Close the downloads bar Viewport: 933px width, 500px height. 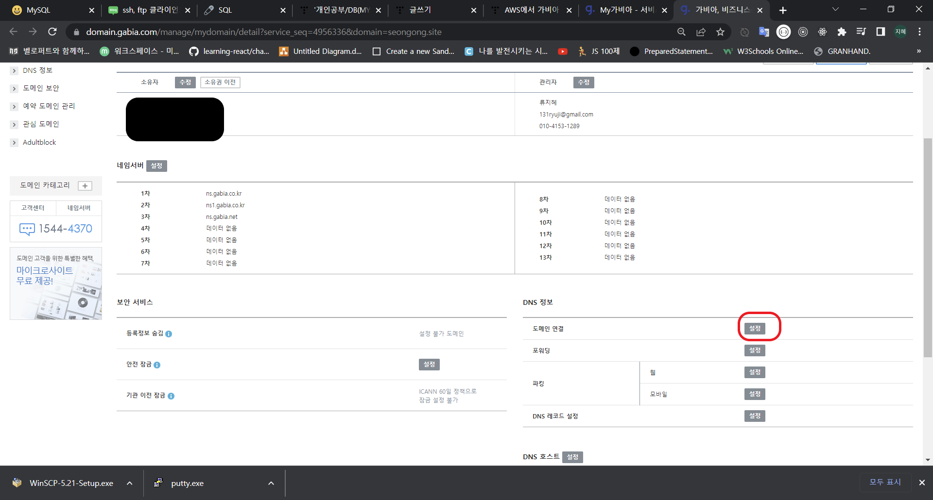tap(921, 483)
